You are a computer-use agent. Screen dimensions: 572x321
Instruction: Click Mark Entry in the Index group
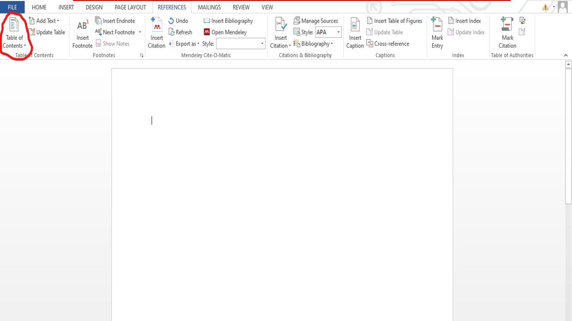437,33
